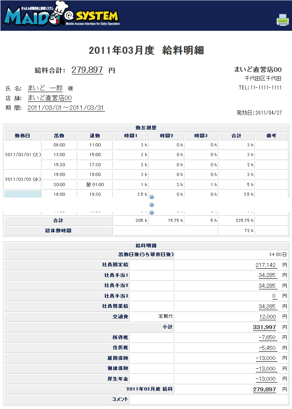Click the date cell 2011/03/02 (水)

pos(23,180)
